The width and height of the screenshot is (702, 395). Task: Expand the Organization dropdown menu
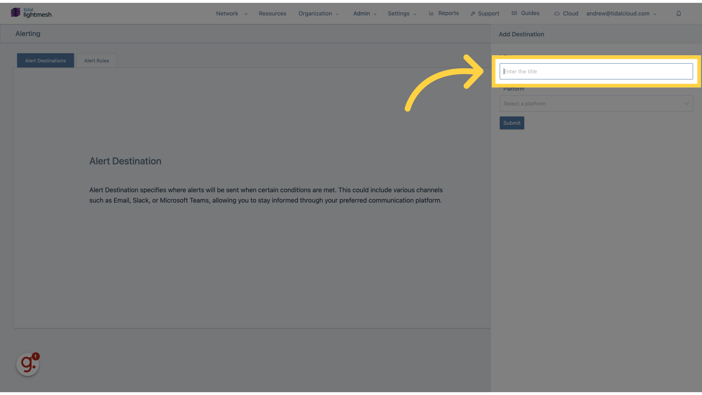tap(318, 13)
